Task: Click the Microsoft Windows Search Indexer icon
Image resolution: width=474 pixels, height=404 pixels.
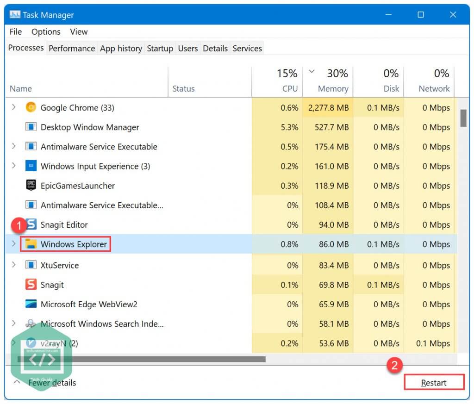Action: [31, 324]
